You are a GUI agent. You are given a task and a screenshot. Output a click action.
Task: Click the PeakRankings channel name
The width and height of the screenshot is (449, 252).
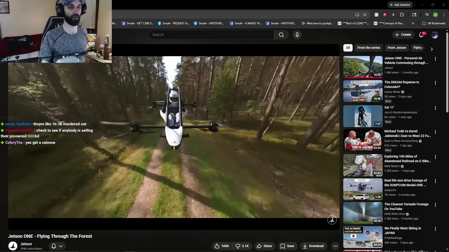[394, 238]
